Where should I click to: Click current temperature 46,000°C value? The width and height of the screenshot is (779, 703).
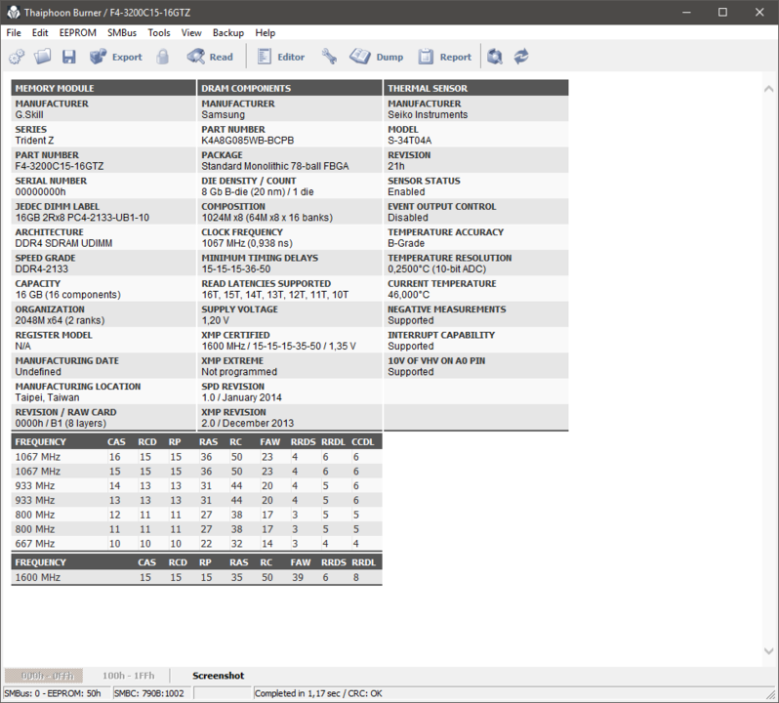(408, 295)
